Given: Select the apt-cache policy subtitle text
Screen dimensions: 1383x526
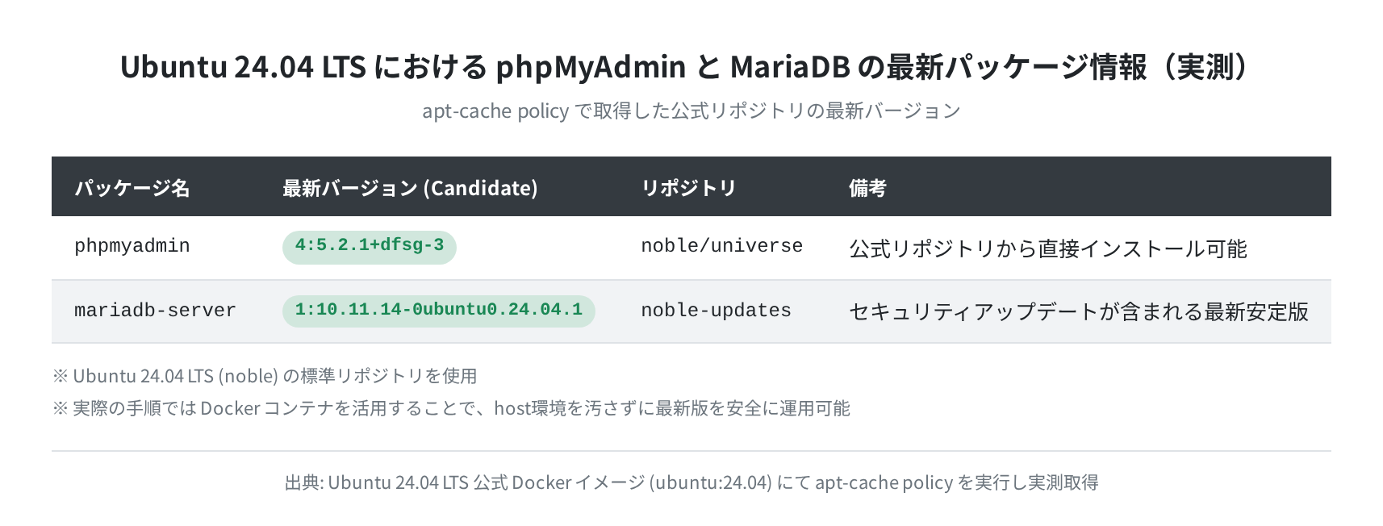Looking at the screenshot, I should tap(691, 111).
